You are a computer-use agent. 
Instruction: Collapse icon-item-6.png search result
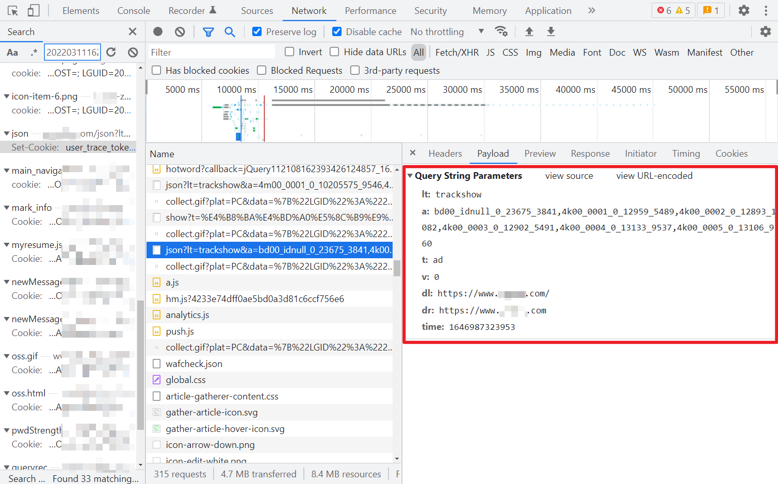6,96
